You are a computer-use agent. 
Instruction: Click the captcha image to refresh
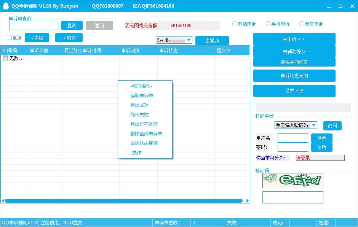click(293, 181)
